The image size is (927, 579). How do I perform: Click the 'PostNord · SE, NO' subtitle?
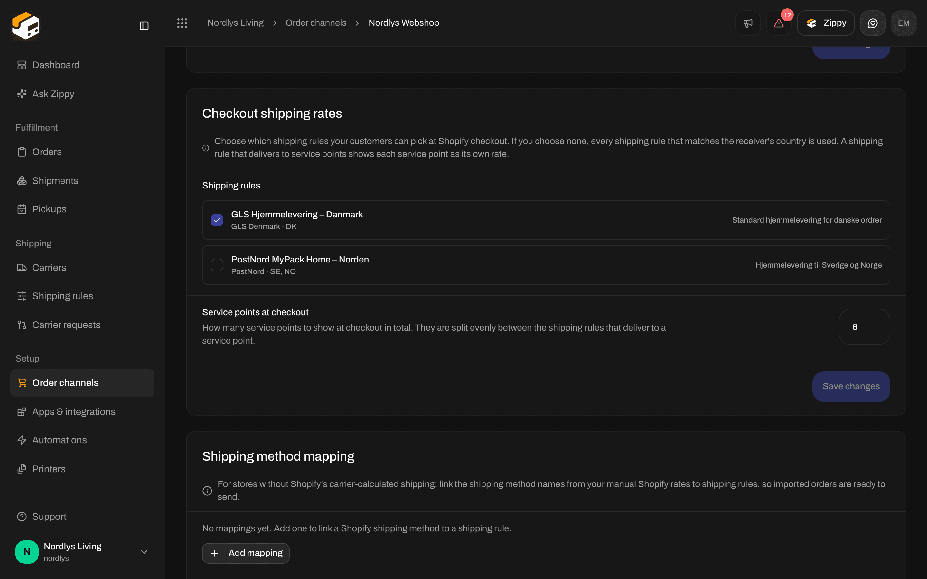coord(263,271)
